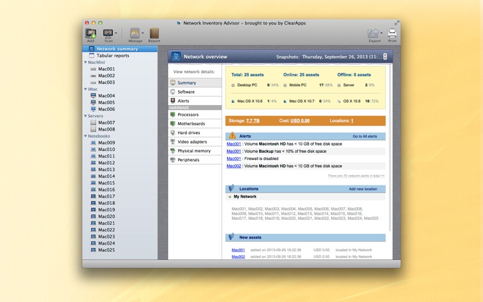Open the Report book icon
Screen dimensions: 483x302
154,33
